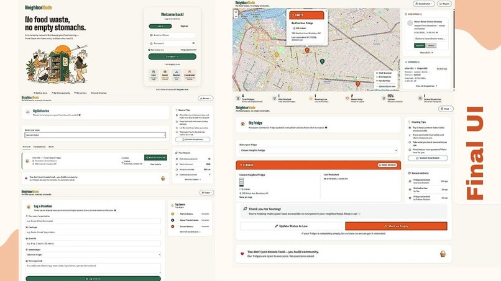Click View details on delivery
Screen dimensions: 501x281
pos(155,164)
